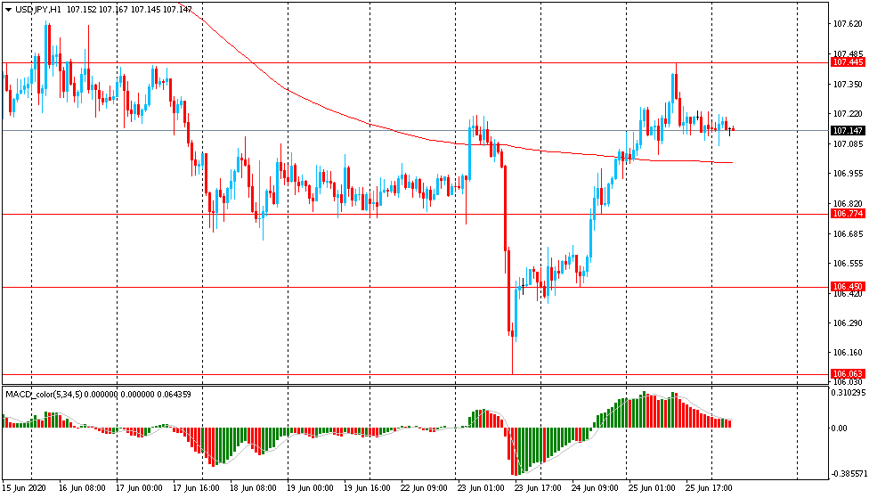This screenshot has width=869, height=498.
Task: Click the 107.620 value on price scale
Action: [848, 24]
